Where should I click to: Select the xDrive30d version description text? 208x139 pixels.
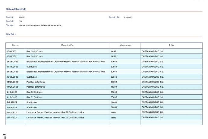pos(42,26)
